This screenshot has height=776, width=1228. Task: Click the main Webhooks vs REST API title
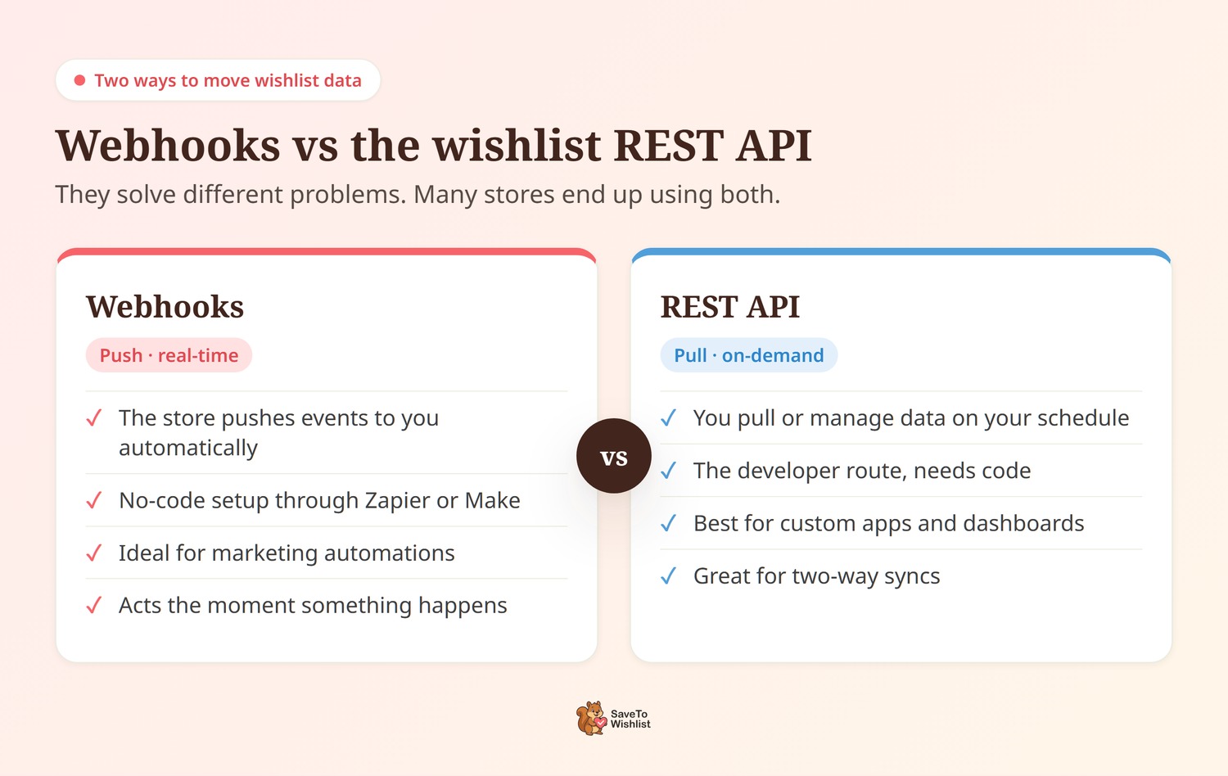(x=433, y=146)
